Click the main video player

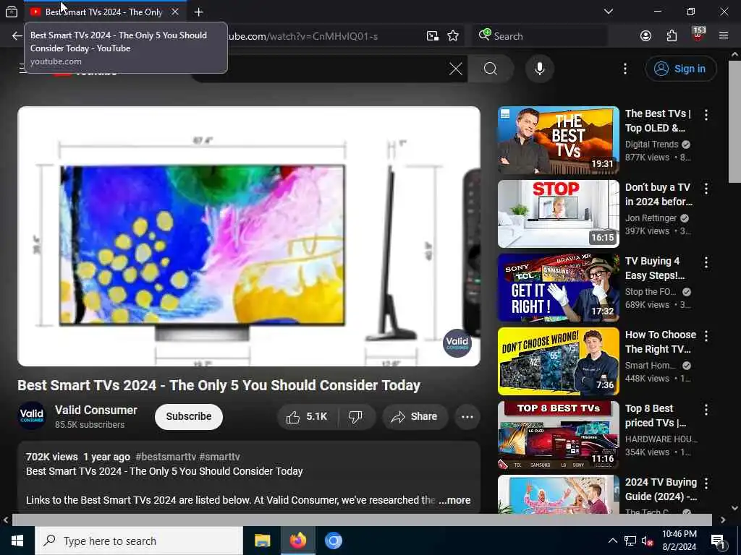(x=249, y=236)
